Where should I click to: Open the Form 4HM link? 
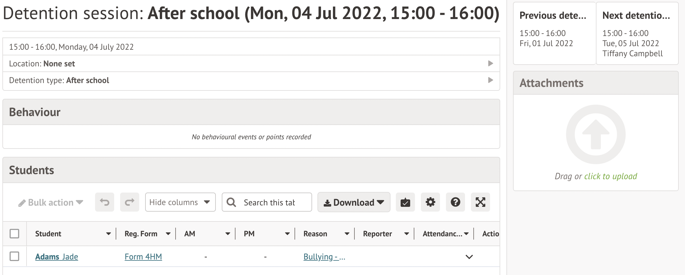click(143, 256)
